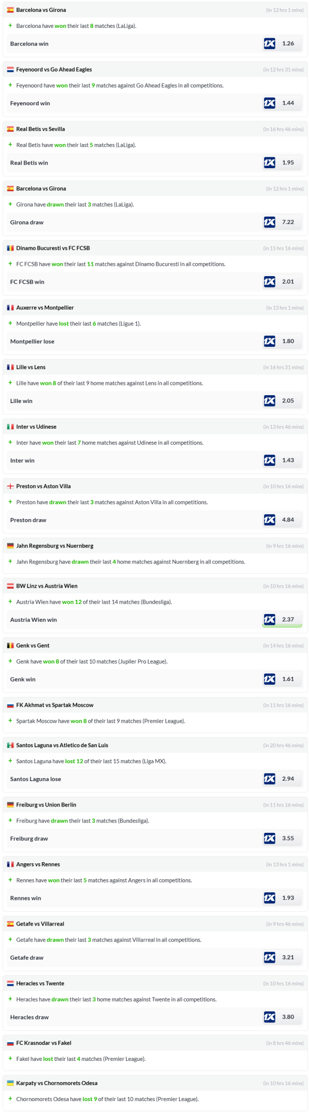
Task: Click the 1X bookmaker icon beside Barcelona win
Action: [x=269, y=44]
